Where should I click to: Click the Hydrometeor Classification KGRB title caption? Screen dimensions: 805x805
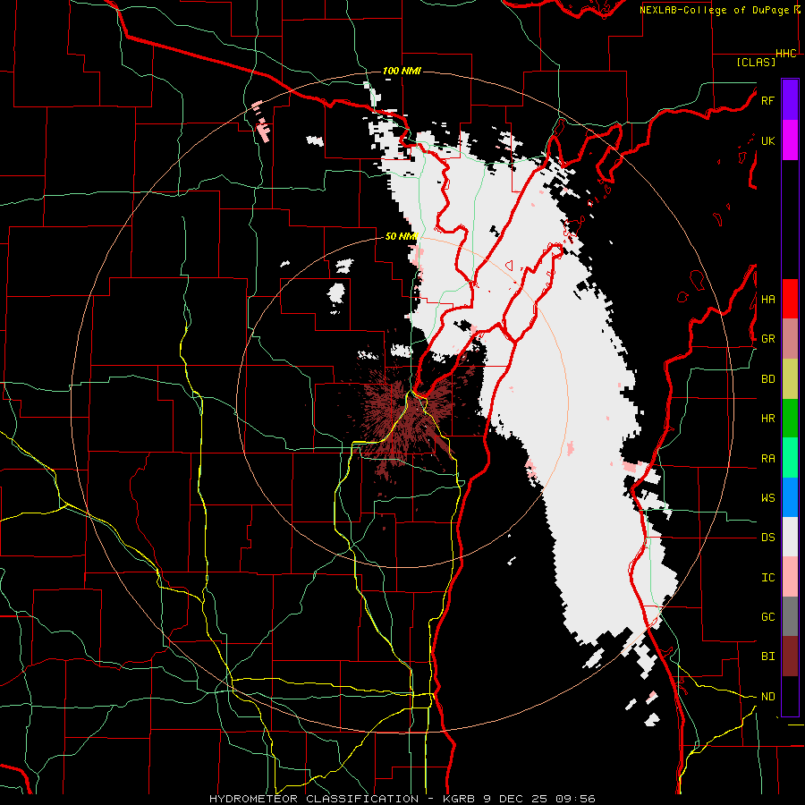[402, 799]
